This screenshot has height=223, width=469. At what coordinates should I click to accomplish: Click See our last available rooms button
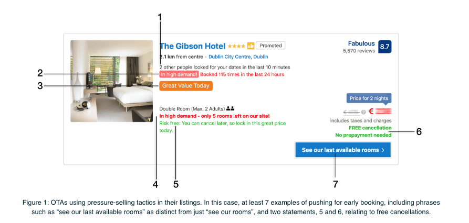(343, 150)
